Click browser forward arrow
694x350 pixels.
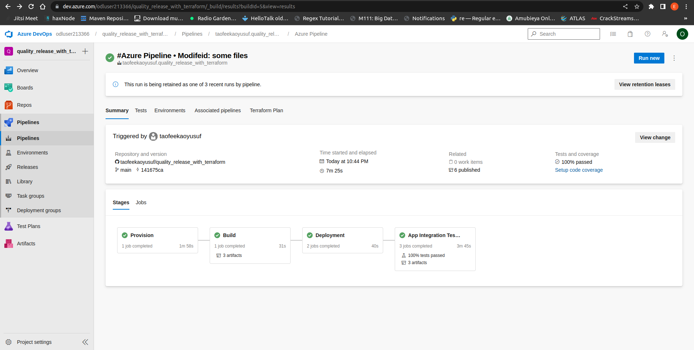click(20, 6)
